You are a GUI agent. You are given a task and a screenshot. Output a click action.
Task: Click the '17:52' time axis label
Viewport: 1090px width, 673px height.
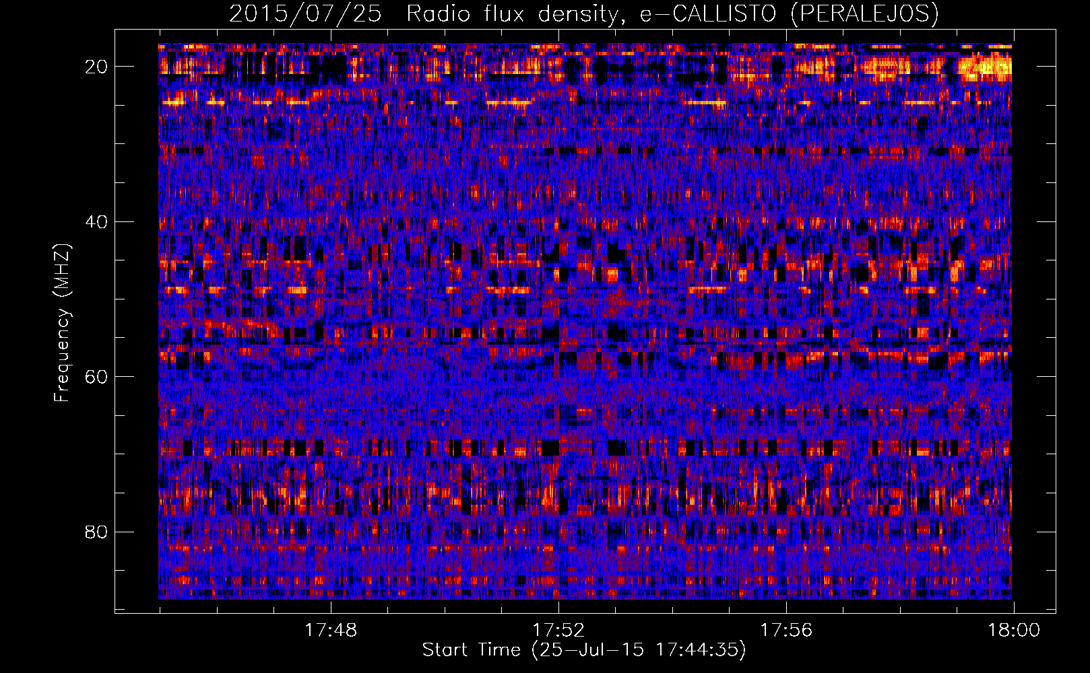pos(558,631)
